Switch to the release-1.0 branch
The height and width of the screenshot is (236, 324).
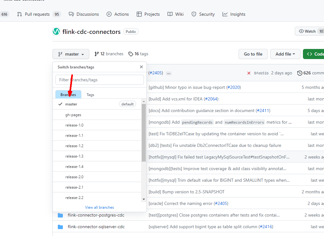click(74, 125)
